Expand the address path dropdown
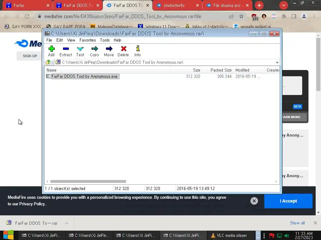Image resolution: width=321 pixels, height=240 pixels. 277,62
